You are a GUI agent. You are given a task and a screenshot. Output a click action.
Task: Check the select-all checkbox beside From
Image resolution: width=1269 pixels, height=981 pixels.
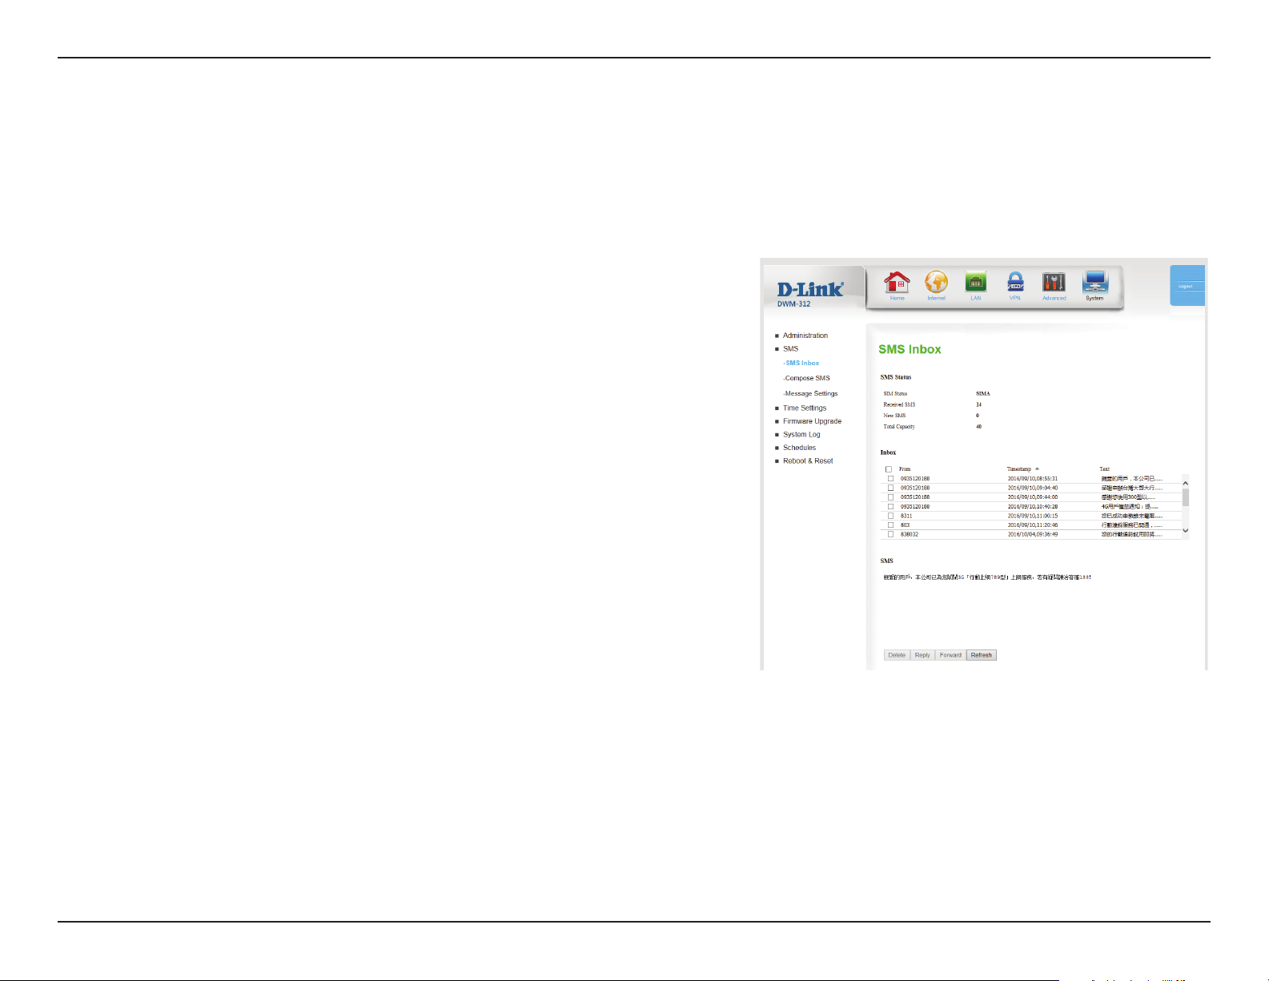pos(889,469)
